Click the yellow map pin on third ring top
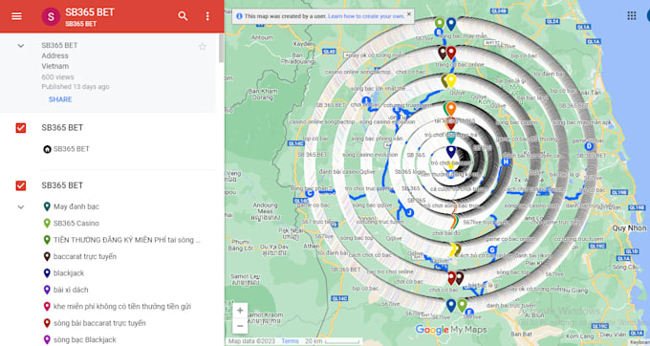 pyautogui.click(x=451, y=81)
